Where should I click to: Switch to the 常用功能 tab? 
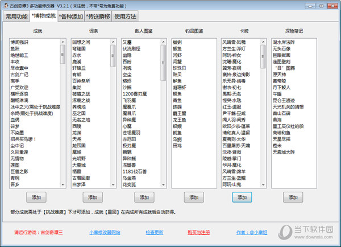click(x=16, y=17)
